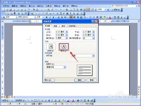Open the Font name dropdown
Image resolution: width=141 pixels, height=106 pixels.
point(35,17)
